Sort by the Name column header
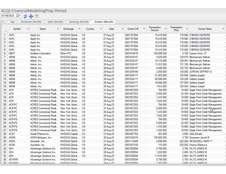This screenshot has width=226, height=174. tap(43, 29)
